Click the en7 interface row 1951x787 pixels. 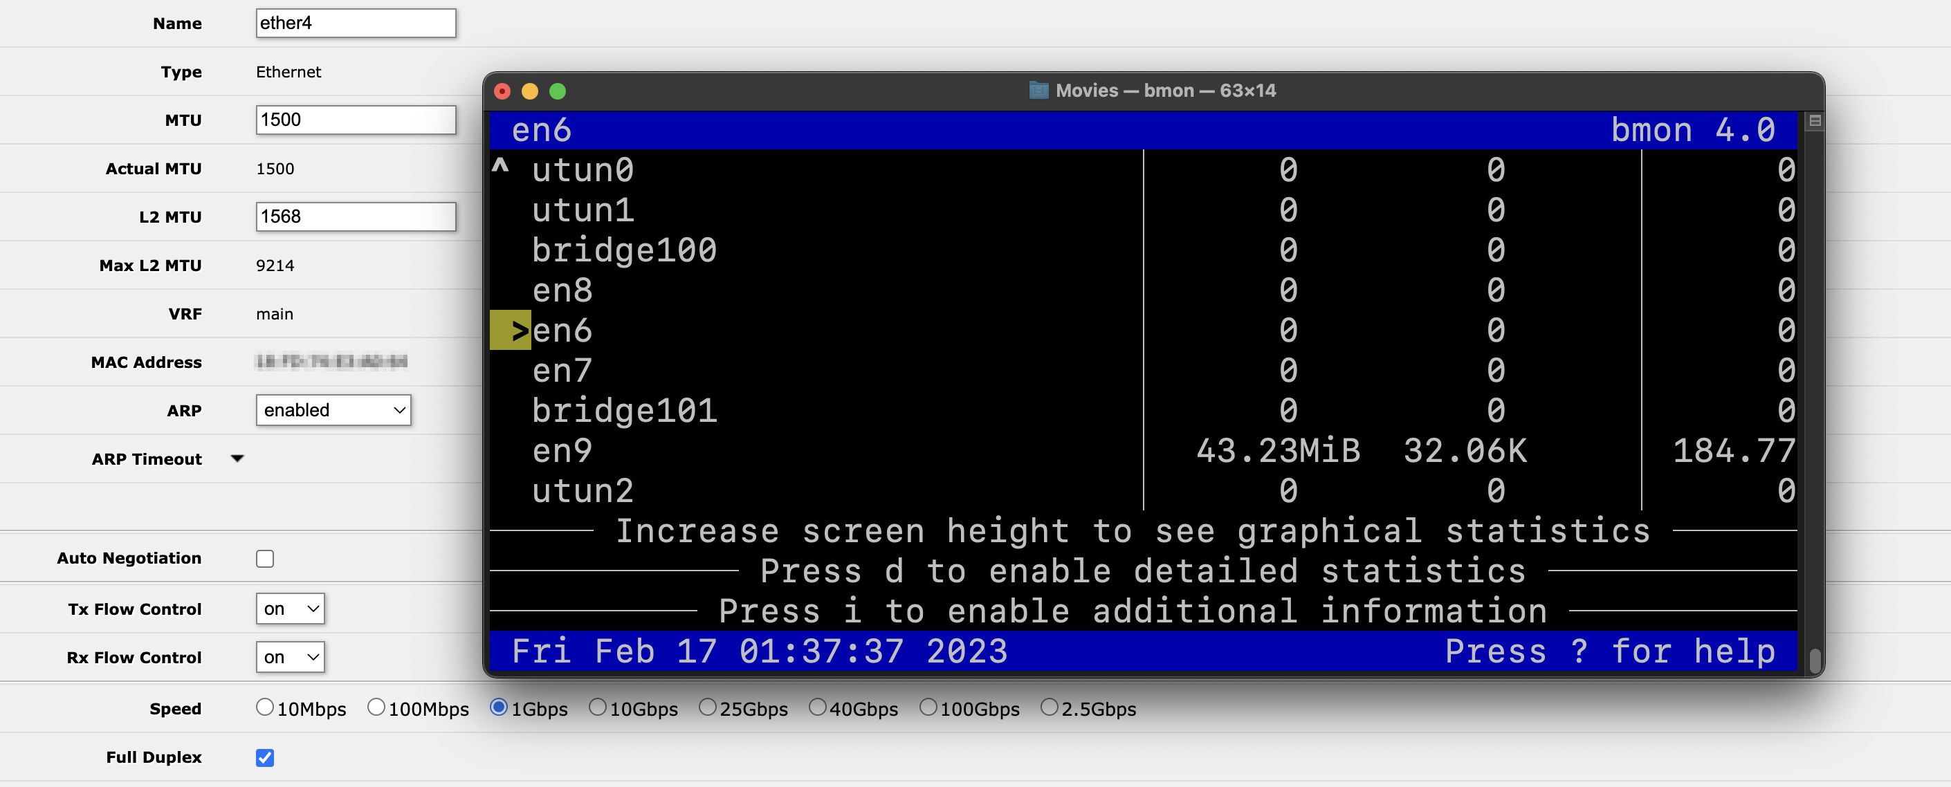coord(1144,370)
